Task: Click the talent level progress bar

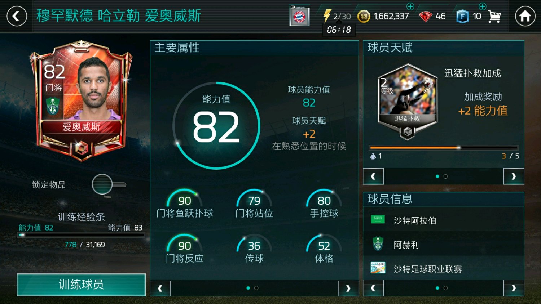Action: (x=444, y=147)
